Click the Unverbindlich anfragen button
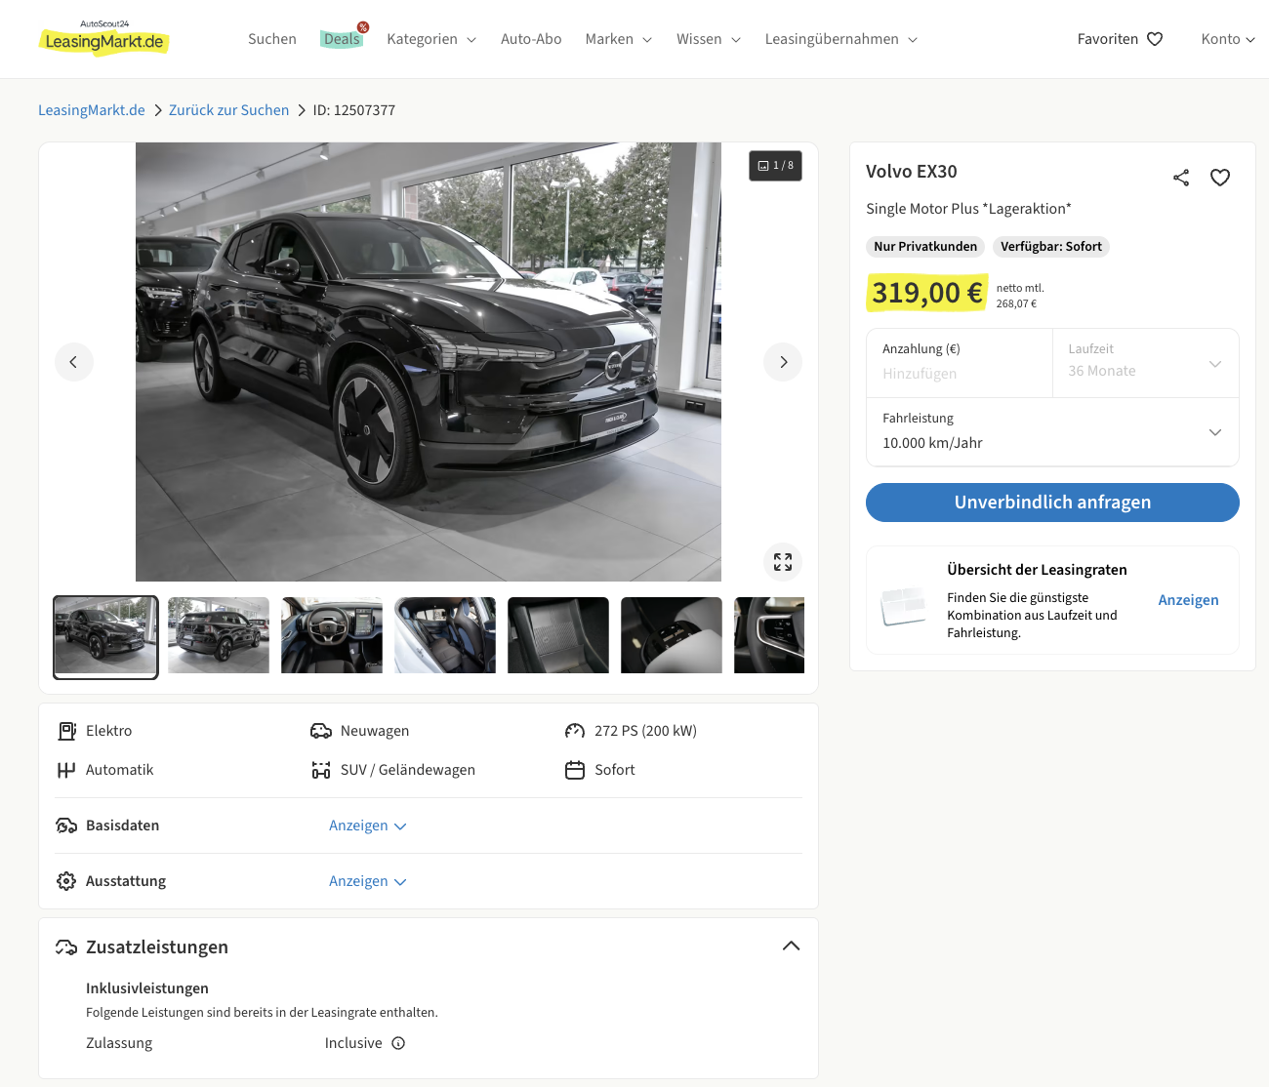 pyautogui.click(x=1052, y=503)
